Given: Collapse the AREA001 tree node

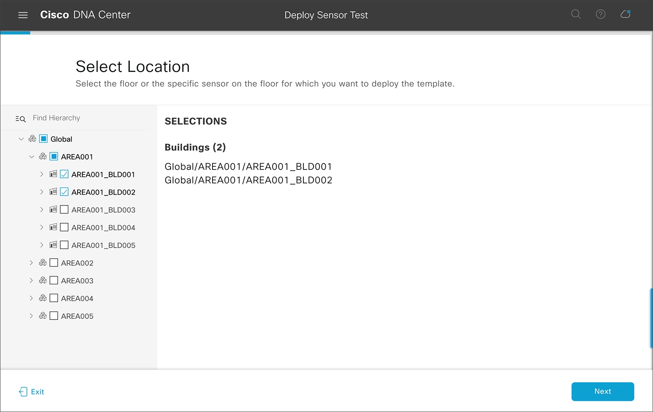Looking at the screenshot, I should point(32,157).
